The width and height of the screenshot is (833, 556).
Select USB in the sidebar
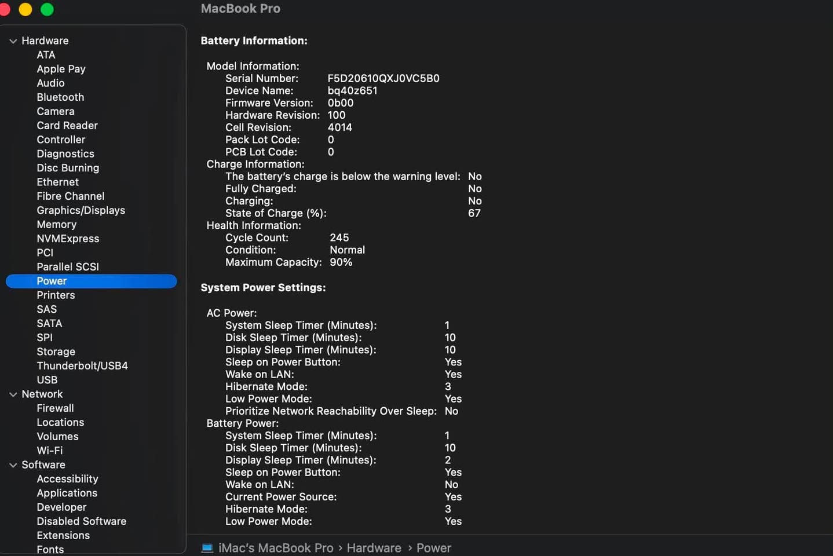47,380
